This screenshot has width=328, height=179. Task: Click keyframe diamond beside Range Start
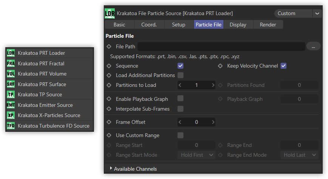[x=109, y=145]
